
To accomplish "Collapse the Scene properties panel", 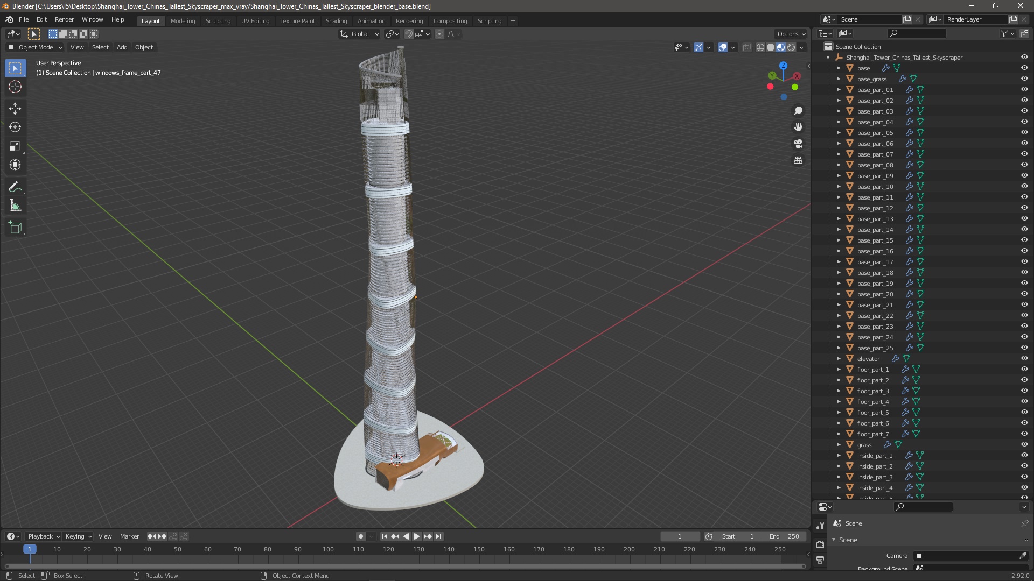I will point(834,540).
